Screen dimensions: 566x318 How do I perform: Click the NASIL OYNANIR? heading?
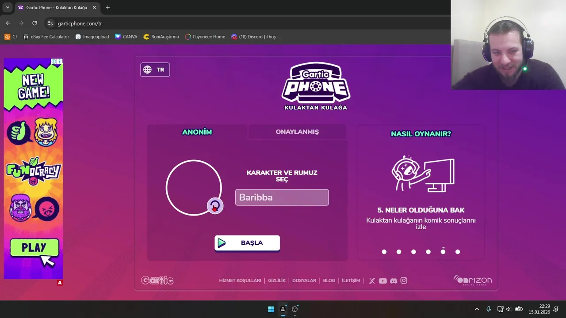421,134
